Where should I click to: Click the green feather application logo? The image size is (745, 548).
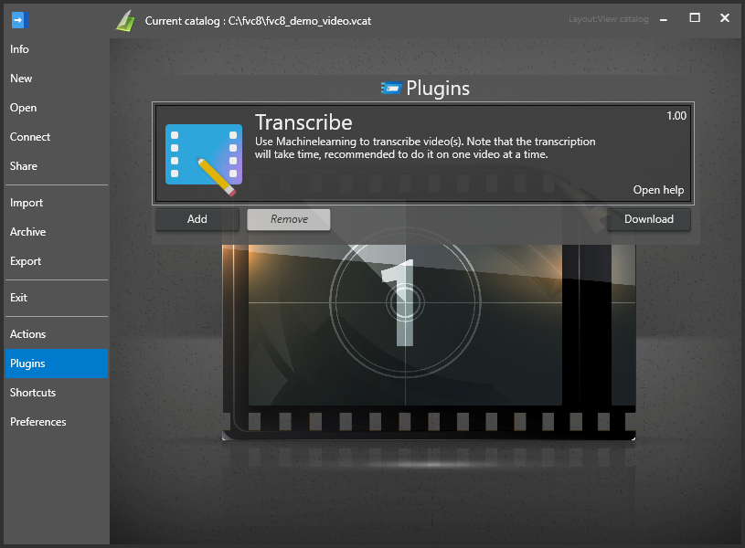pyautogui.click(x=125, y=20)
